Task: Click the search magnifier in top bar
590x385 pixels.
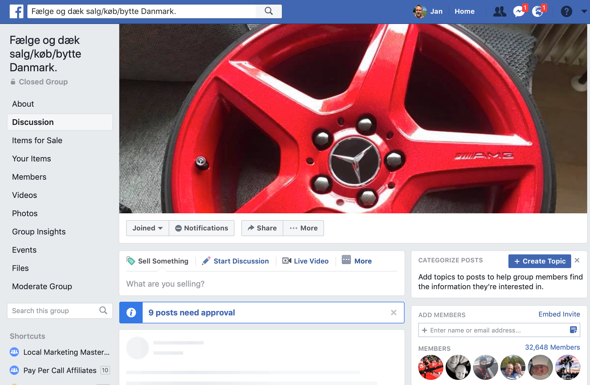Action: click(268, 11)
